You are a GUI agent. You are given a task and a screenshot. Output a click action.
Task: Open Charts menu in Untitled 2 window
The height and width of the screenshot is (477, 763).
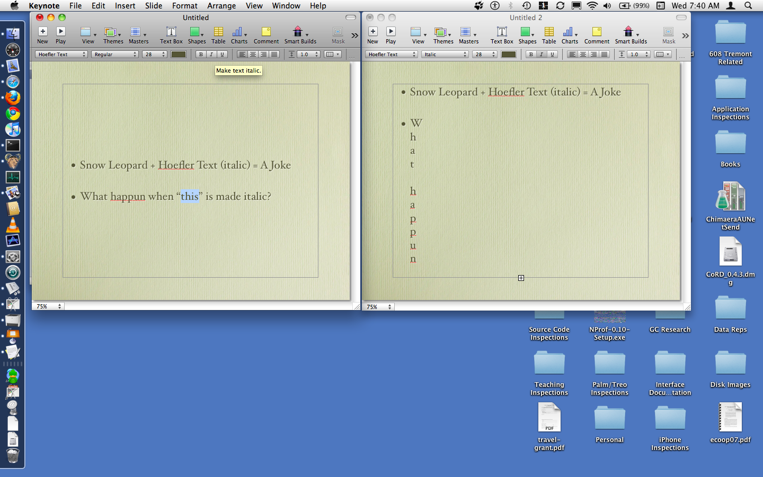pos(570,35)
